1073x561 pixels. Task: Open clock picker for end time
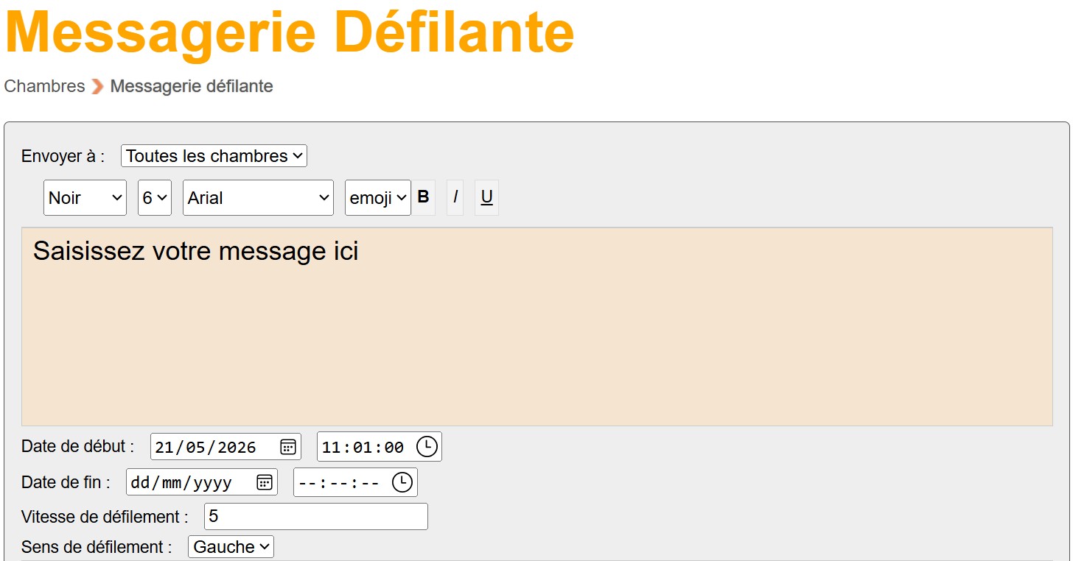tap(402, 482)
